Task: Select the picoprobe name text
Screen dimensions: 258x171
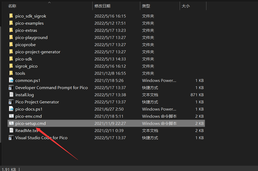Action: [25, 45]
